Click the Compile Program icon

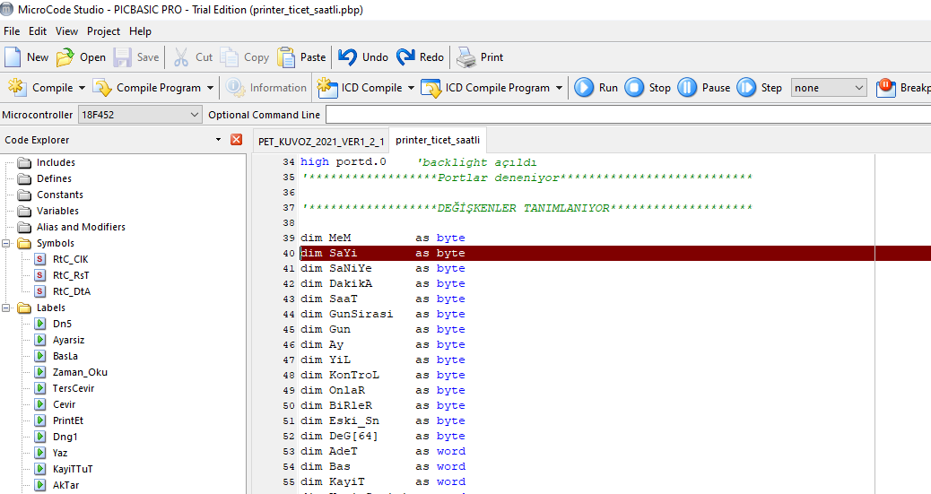(102, 87)
